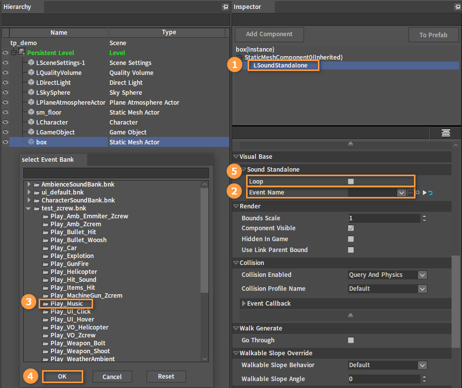The image size is (462, 388).
Task: Click the Add Component button
Action: (269, 34)
